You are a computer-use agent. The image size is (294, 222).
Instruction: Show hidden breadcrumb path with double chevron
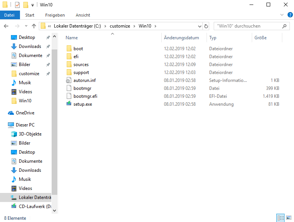pos(49,26)
